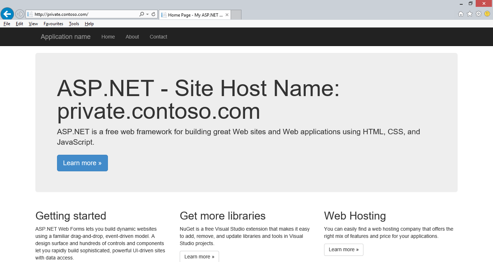Open the File menu
Screen dimensions: 493x262
[x=7, y=24]
